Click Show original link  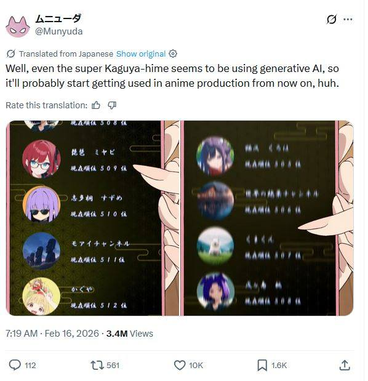point(141,54)
